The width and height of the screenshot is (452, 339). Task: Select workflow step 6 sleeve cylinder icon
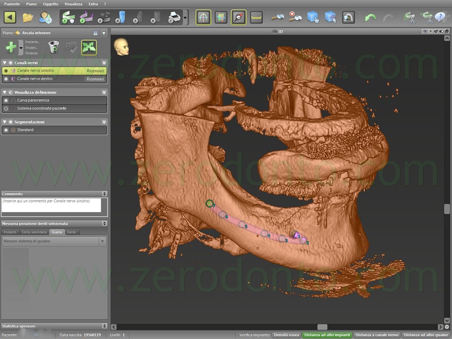156,17
